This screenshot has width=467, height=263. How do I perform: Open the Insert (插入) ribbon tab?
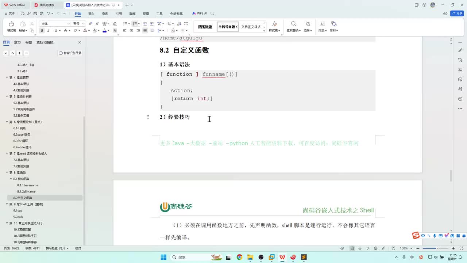tap(91, 14)
